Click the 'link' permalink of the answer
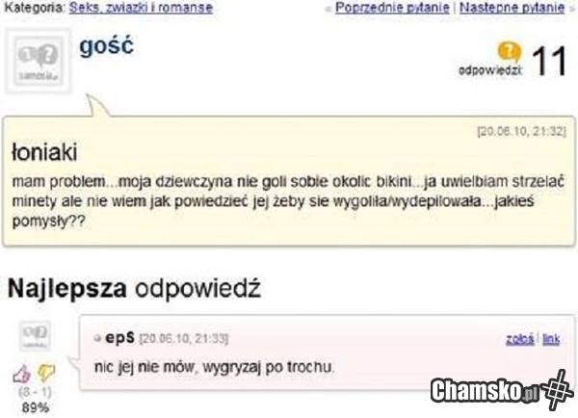 point(551,339)
